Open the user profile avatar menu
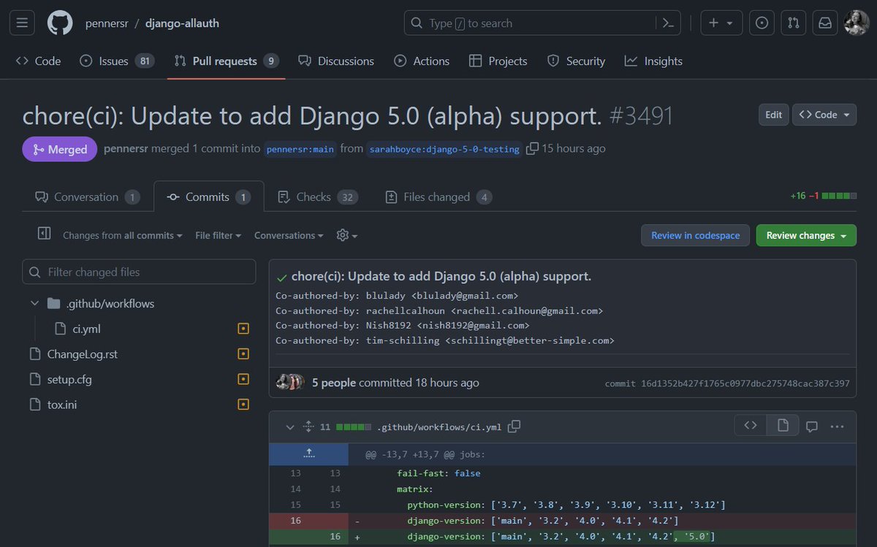Image resolution: width=877 pixels, height=547 pixels. coord(857,23)
